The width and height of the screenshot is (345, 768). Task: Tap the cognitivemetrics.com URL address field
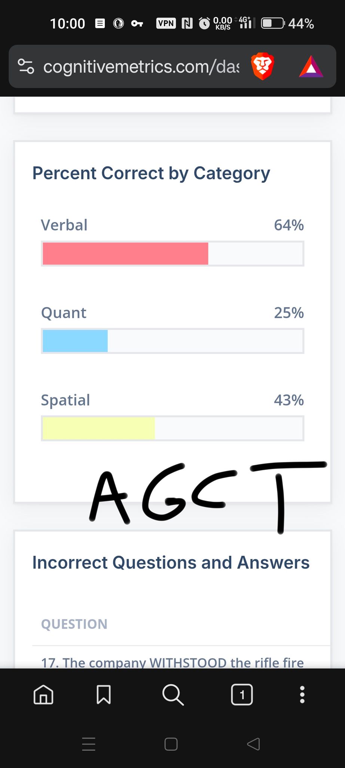coord(141,67)
